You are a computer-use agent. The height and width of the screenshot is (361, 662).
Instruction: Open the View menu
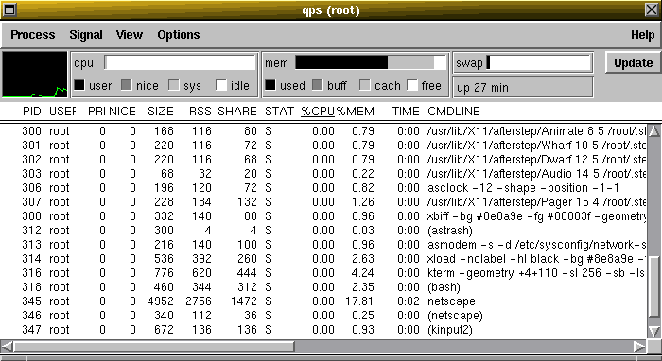pyautogui.click(x=130, y=35)
